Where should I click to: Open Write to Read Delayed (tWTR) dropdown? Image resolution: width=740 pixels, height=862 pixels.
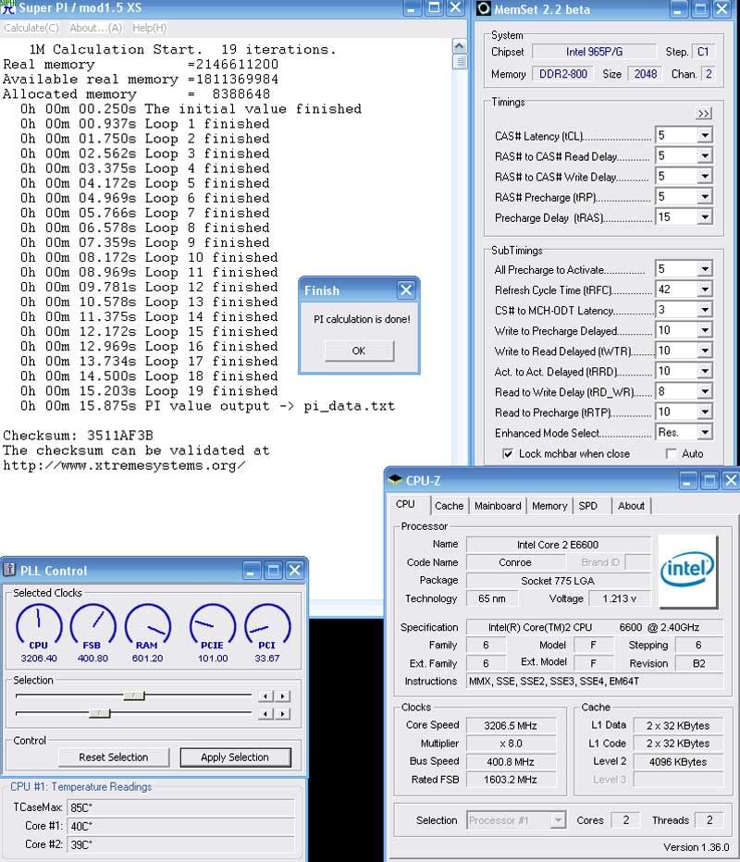(x=705, y=351)
